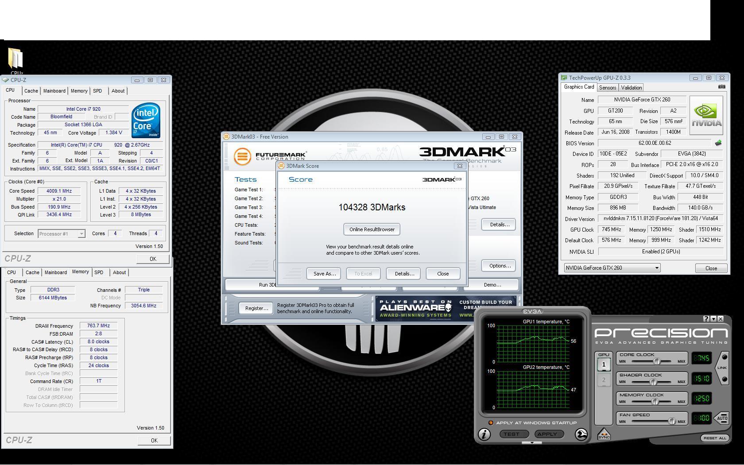Click the Fan Speed slider handle
The width and height of the screenshot is (744, 465).
tap(671, 422)
